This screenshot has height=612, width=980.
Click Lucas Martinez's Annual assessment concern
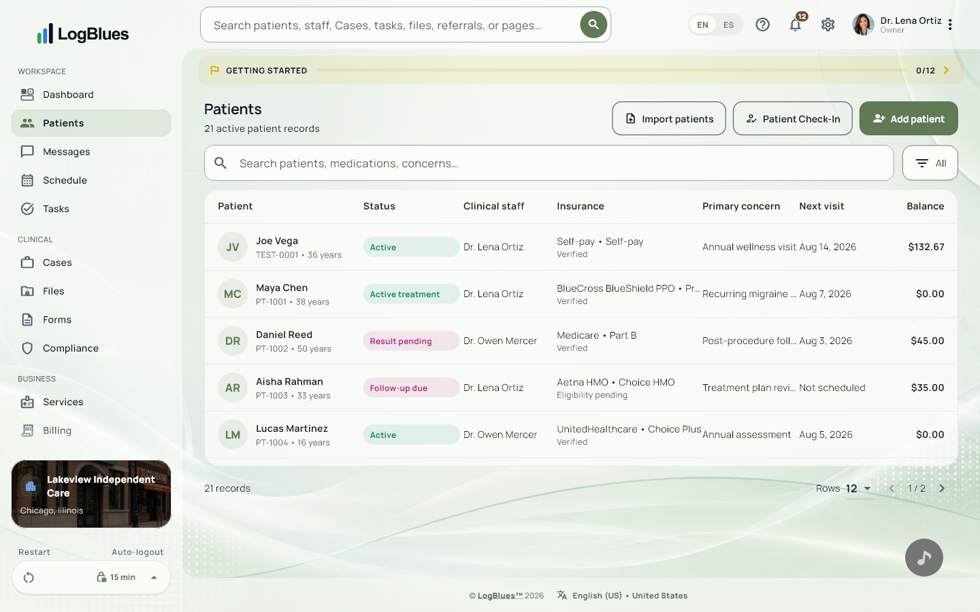pyautogui.click(x=747, y=435)
